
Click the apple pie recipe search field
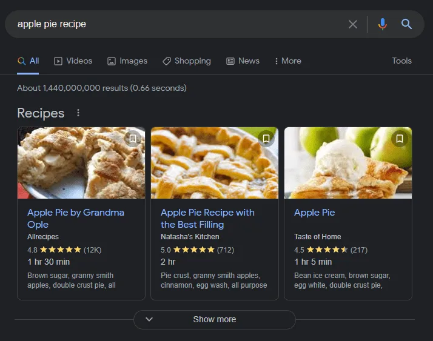coord(176,24)
